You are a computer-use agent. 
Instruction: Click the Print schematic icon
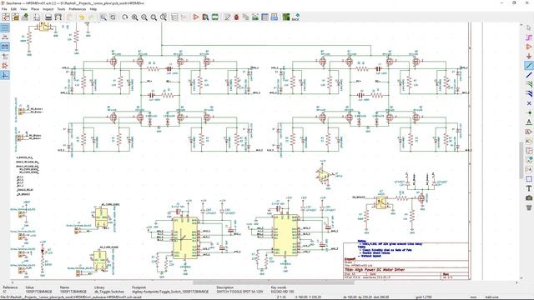(x=48, y=17)
